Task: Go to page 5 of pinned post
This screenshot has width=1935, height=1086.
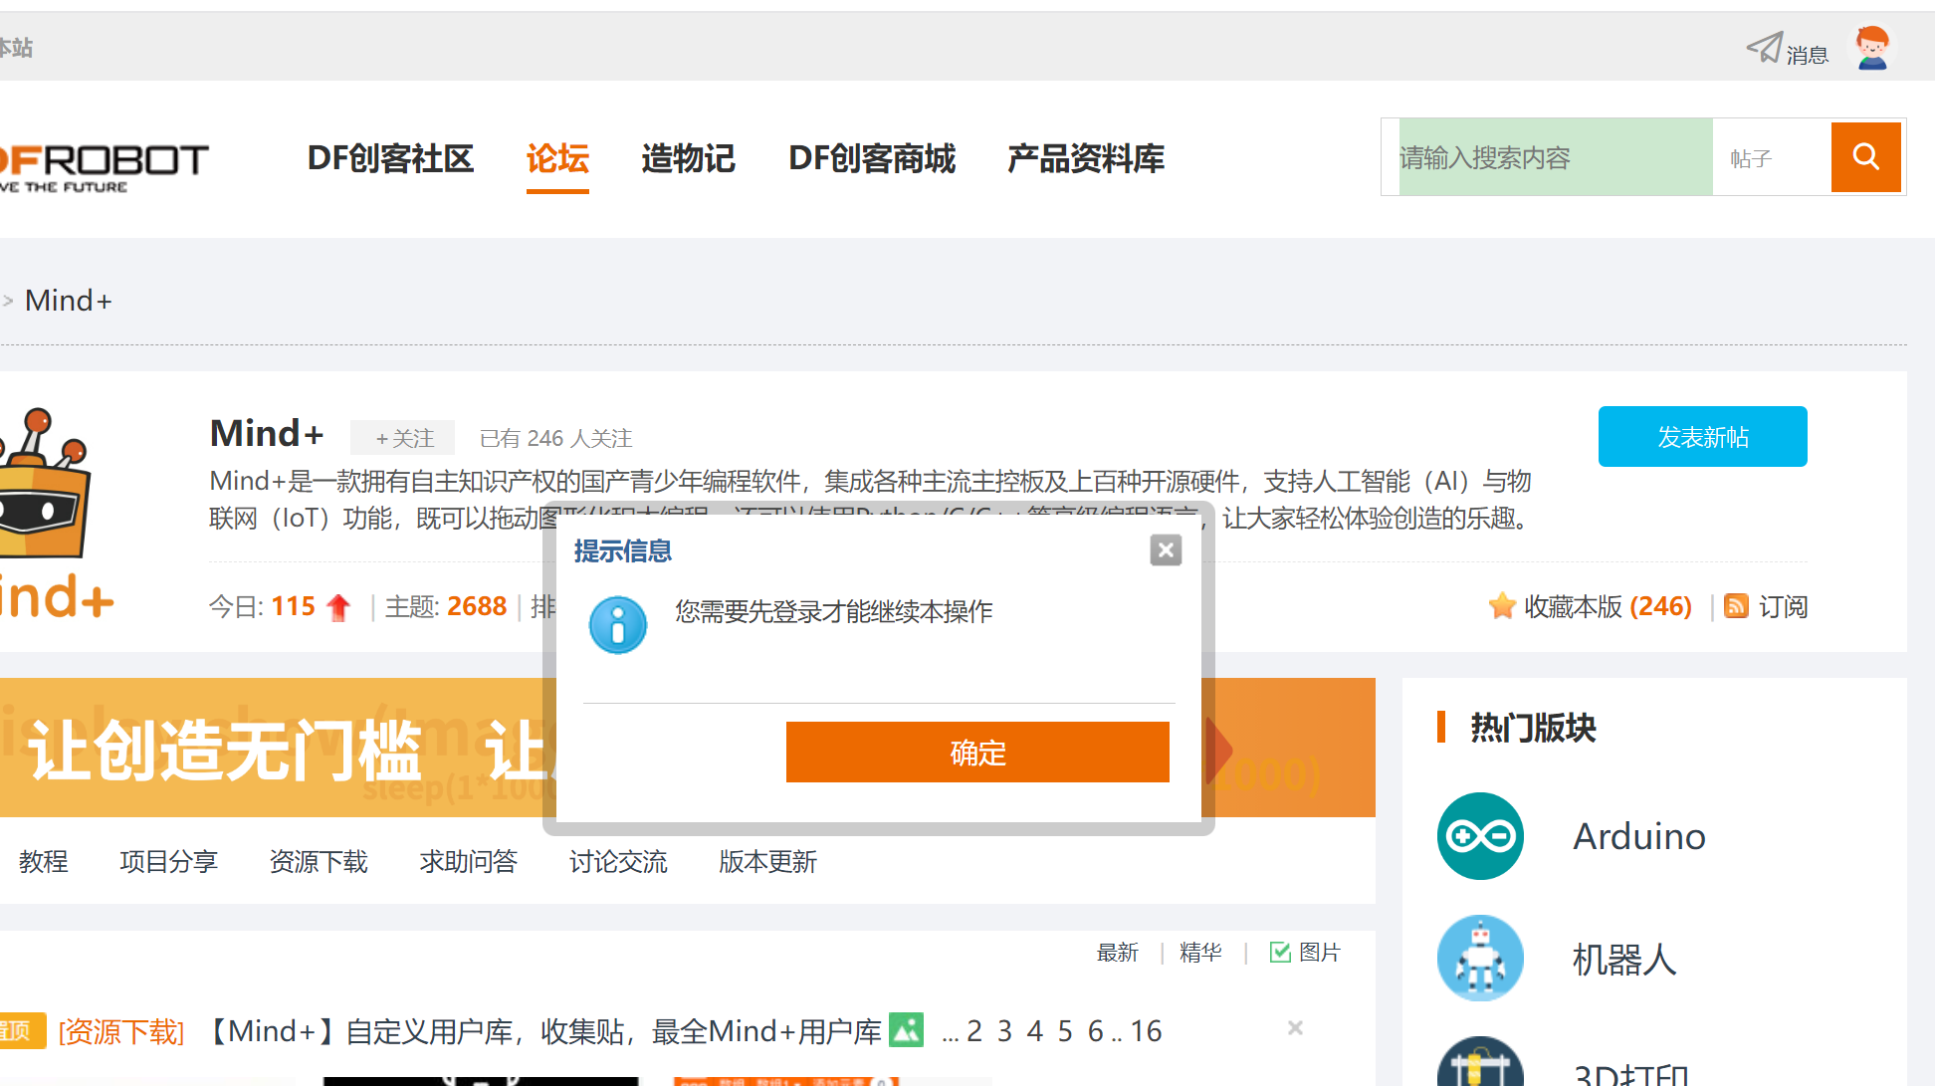Action: (1065, 1031)
